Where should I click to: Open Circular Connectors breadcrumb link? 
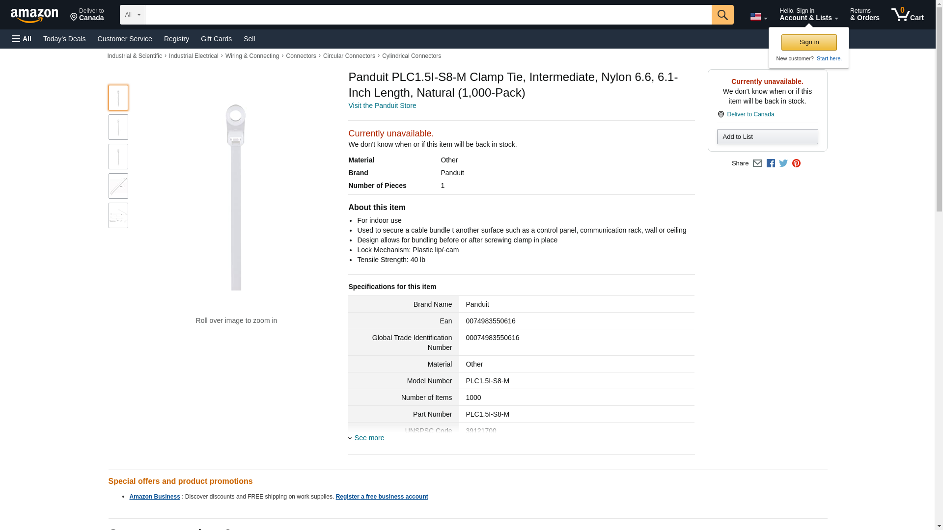pyautogui.click(x=349, y=56)
